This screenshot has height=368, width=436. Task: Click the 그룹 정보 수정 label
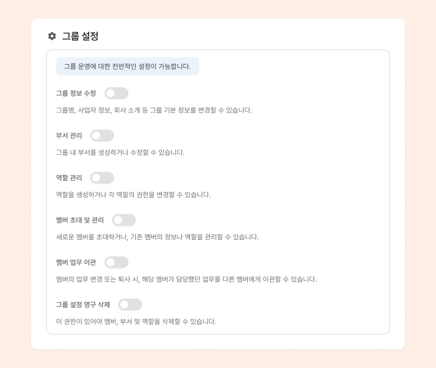coord(76,93)
